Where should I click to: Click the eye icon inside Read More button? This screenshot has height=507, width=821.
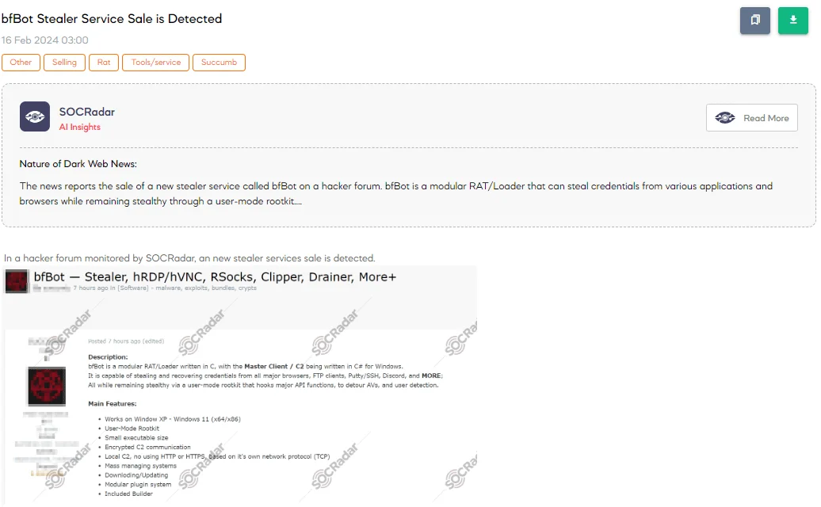coord(725,118)
